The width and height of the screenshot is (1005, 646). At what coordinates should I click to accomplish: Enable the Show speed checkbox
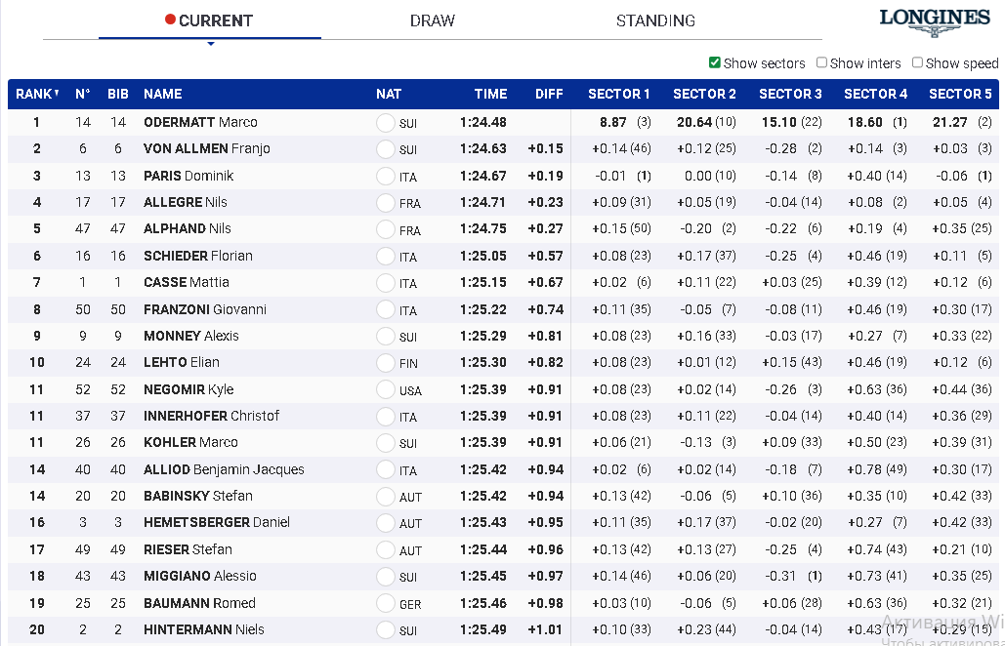(x=917, y=62)
